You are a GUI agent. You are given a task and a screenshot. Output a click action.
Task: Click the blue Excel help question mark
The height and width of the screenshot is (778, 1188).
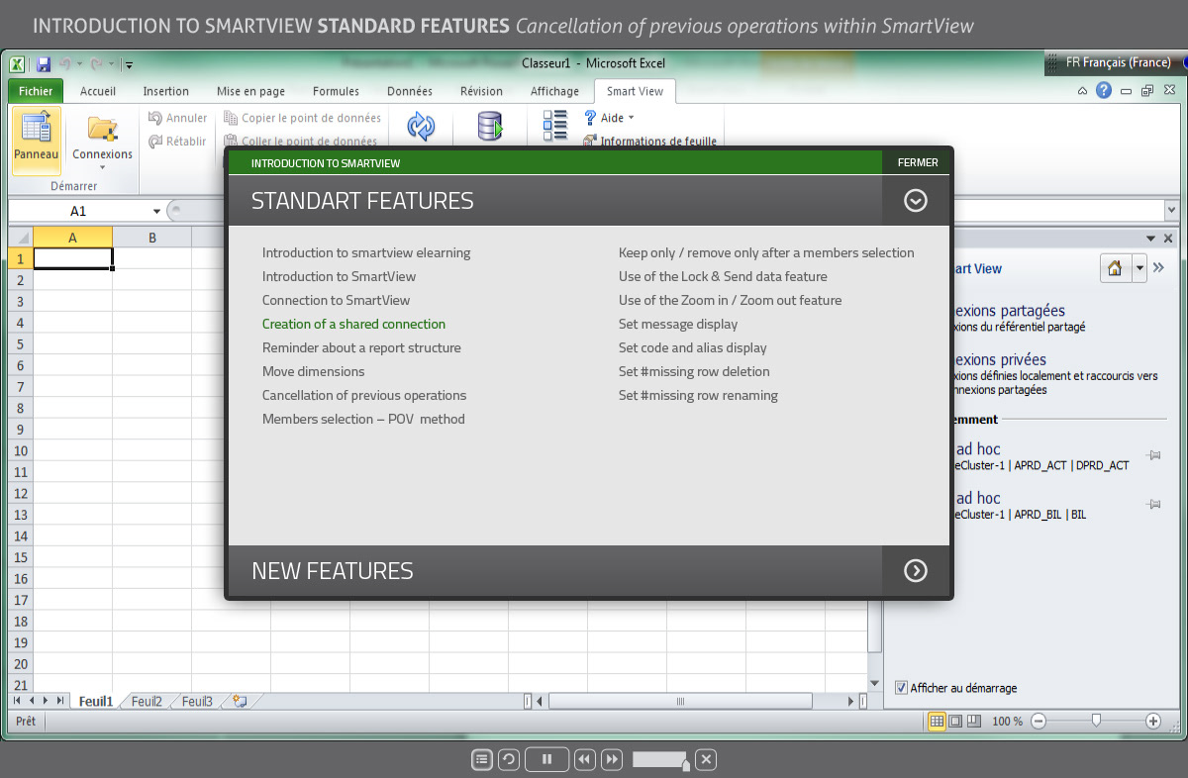tap(1104, 90)
